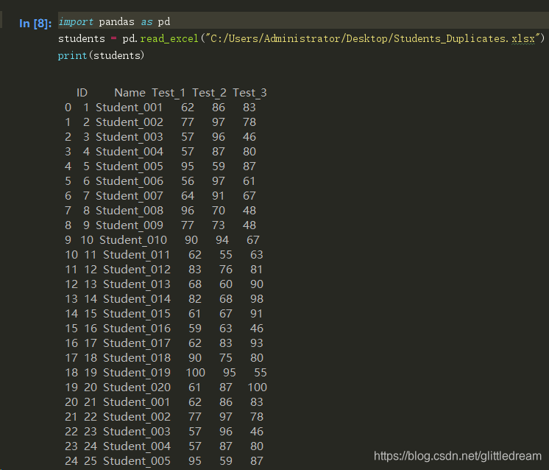Click the Student_009 name

tap(130, 225)
